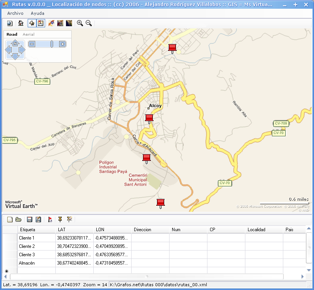Open the Archivo menu
This screenshot has width=314, height=290.
[x=15, y=13]
